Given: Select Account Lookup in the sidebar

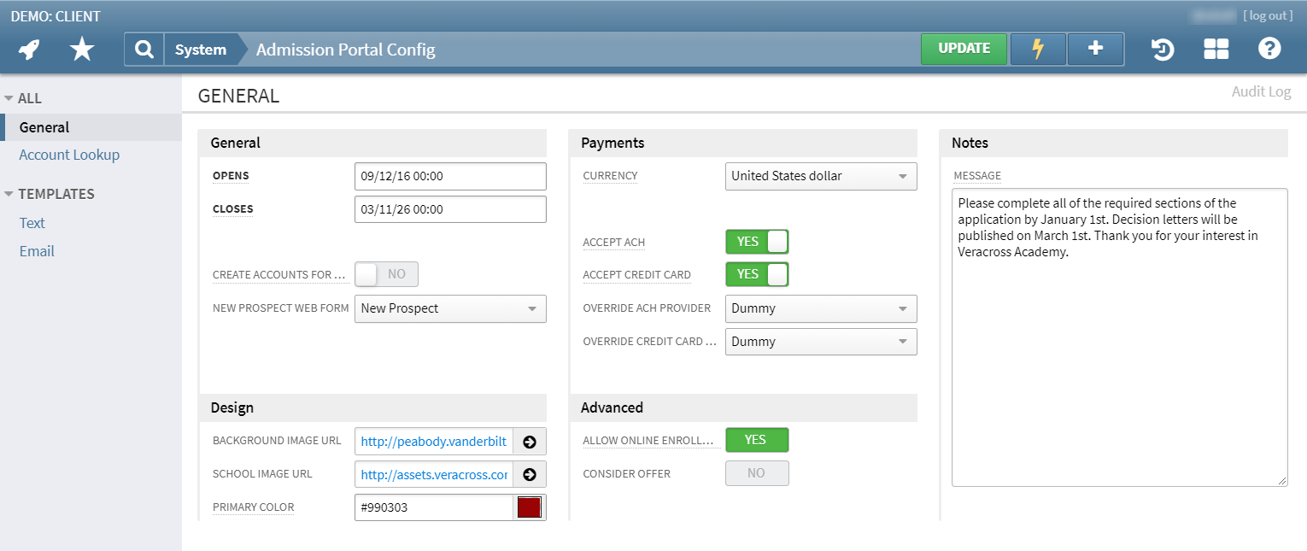Looking at the screenshot, I should (69, 155).
